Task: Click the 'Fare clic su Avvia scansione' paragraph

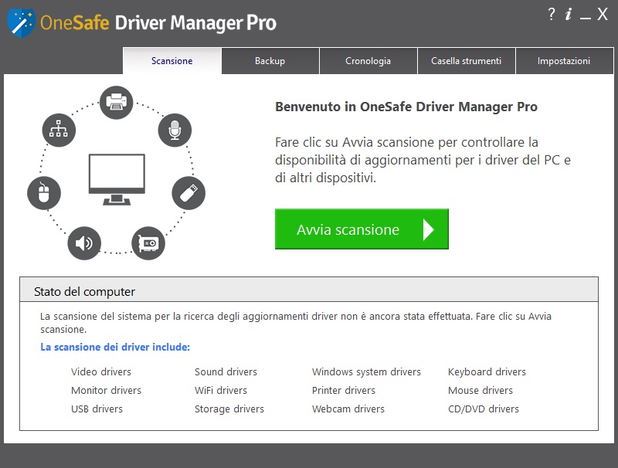Action: click(423, 160)
